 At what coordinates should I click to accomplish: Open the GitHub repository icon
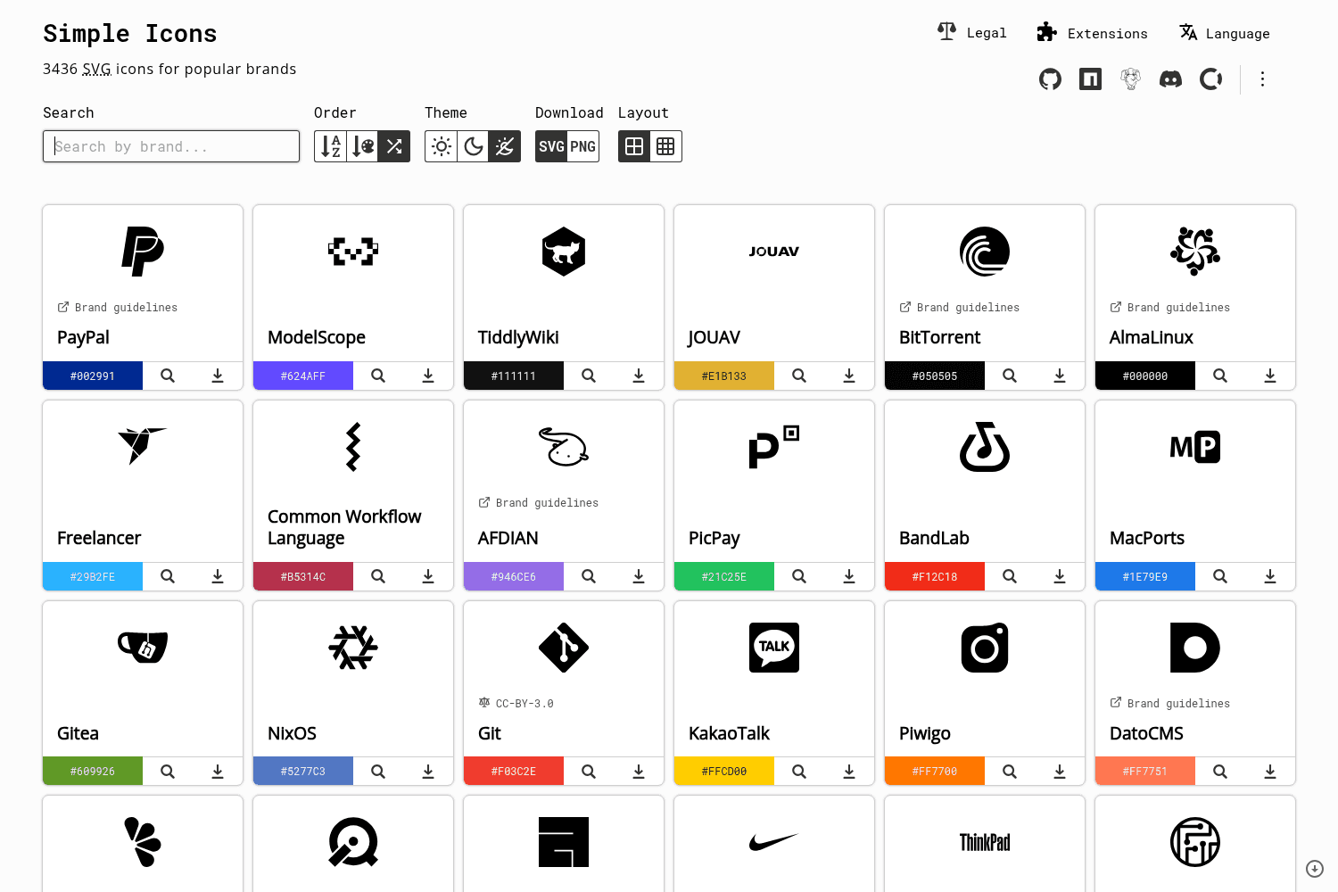click(x=1051, y=79)
